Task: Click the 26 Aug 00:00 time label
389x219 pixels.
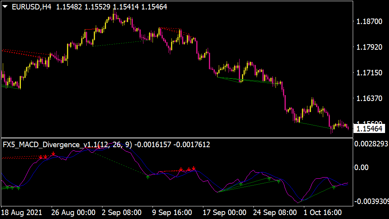Action: pyautogui.click(x=73, y=213)
